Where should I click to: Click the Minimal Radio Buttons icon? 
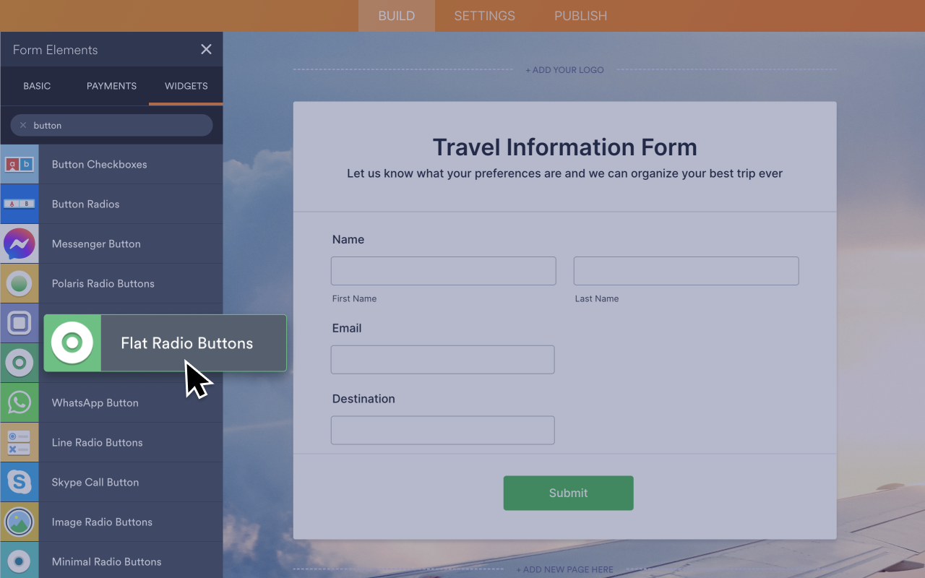[20, 561]
